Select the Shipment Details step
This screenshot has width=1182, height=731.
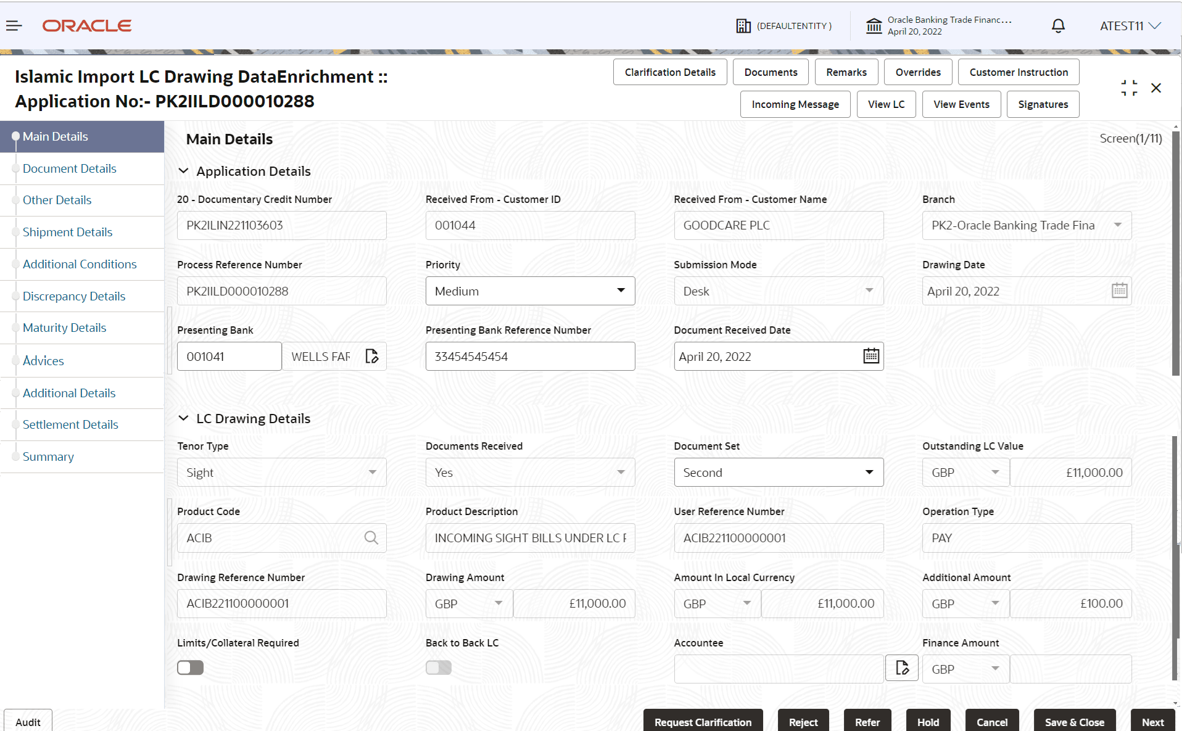pyautogui.click(x=67, y=232)
